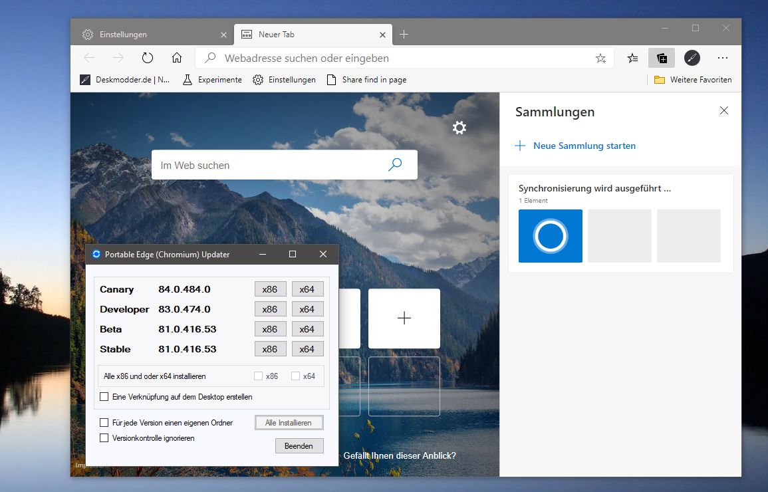The width and height of the screenshot is (768, 492).
Task: Add a quick link with the plus tile
Action: point(404,318)
